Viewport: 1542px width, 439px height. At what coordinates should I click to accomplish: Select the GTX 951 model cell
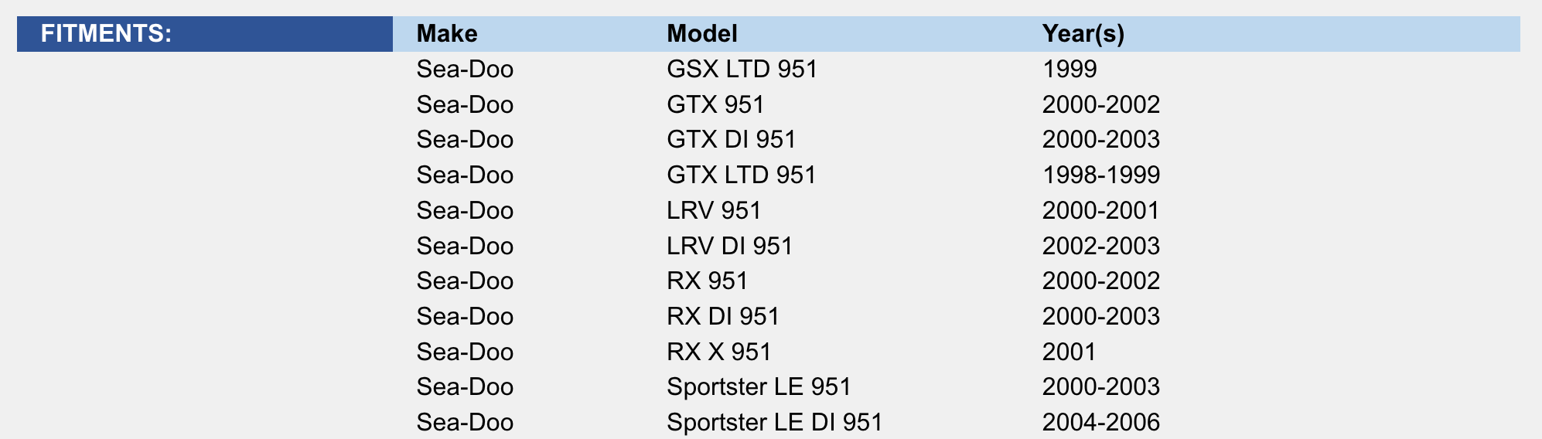pos(715,104)
